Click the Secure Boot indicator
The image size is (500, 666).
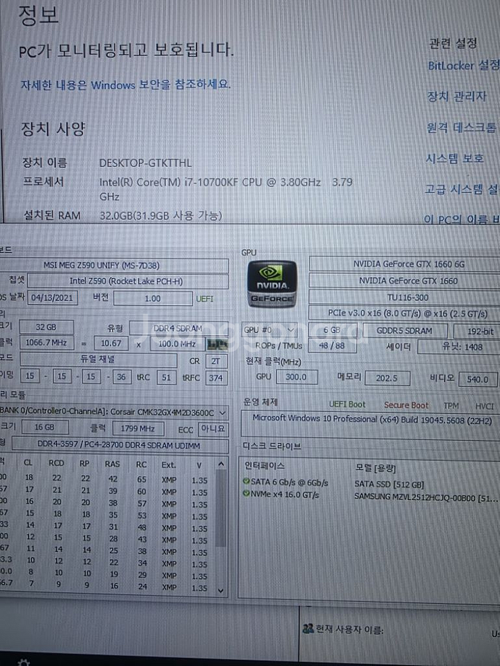[406, 405]
